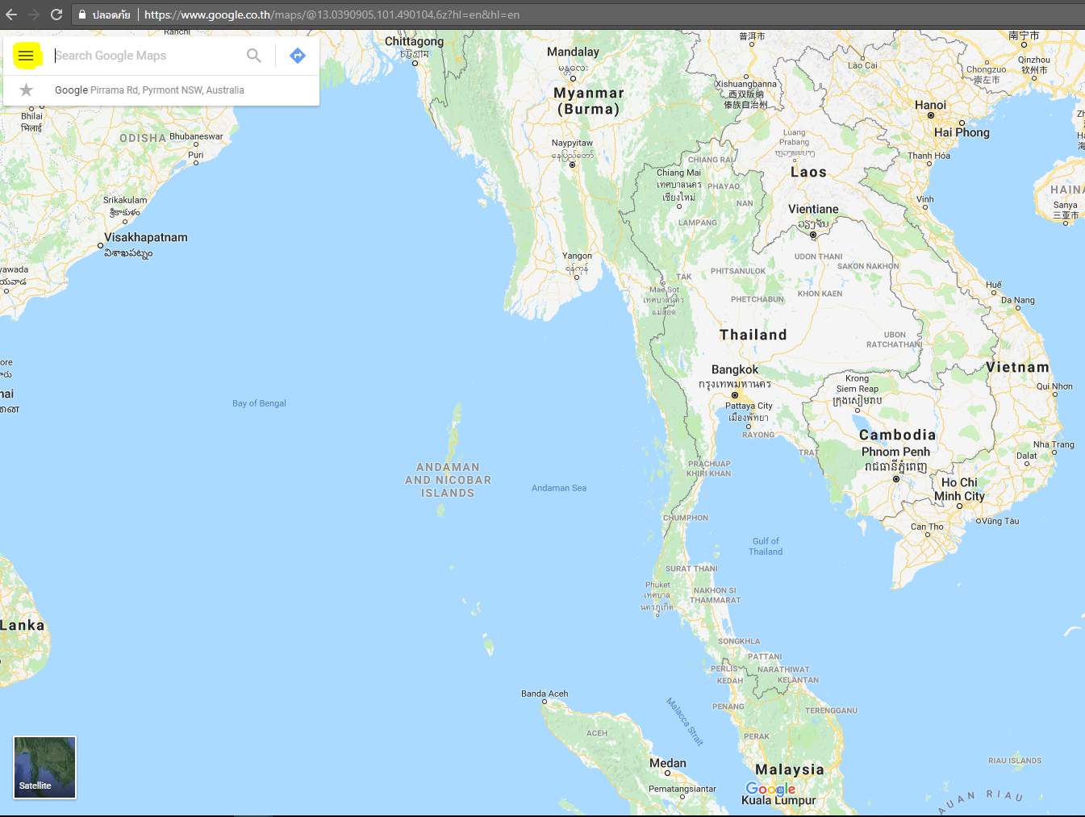Click the Pattaya City label
This screenshot has width=1085, height=817.
(749, 406)
